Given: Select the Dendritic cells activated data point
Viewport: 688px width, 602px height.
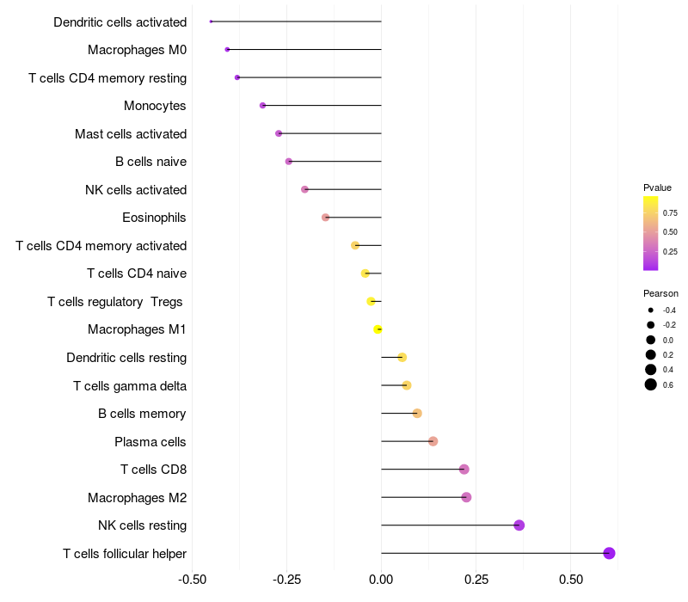Looking at the screenshot, I should (211, 21).
